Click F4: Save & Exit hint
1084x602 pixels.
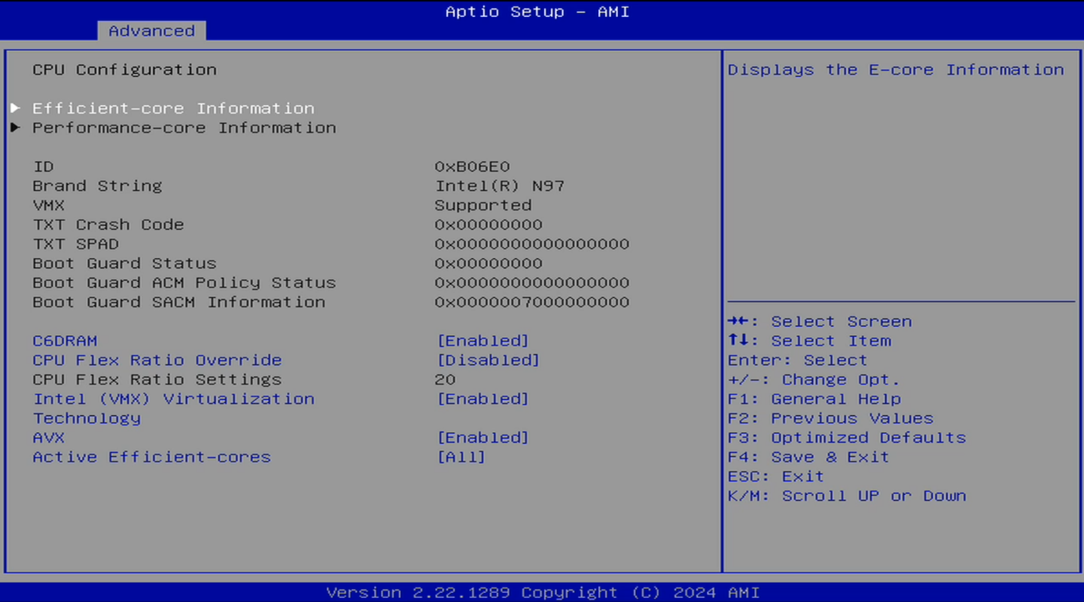(808, 457)
